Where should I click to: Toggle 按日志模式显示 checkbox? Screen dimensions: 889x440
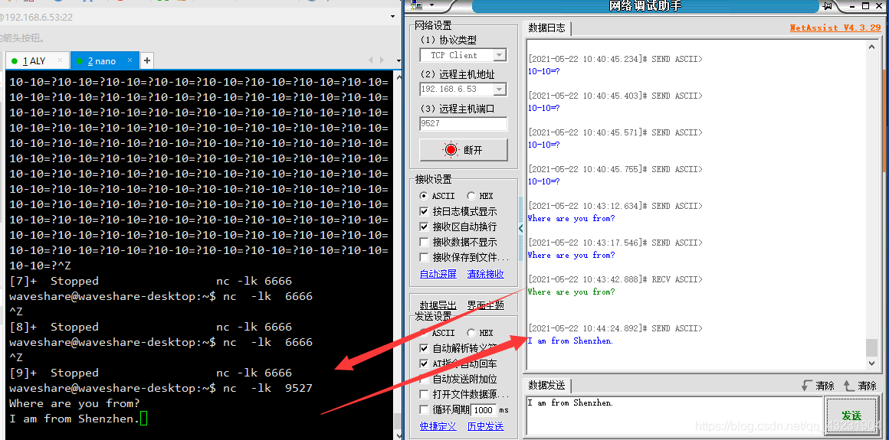point(424,211)
